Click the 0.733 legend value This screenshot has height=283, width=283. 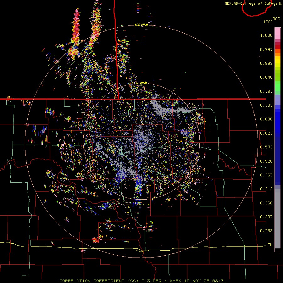click(266, 105)
